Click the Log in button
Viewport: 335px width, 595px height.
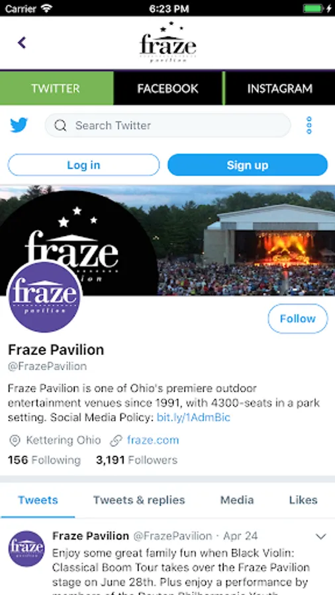point(83,165)
